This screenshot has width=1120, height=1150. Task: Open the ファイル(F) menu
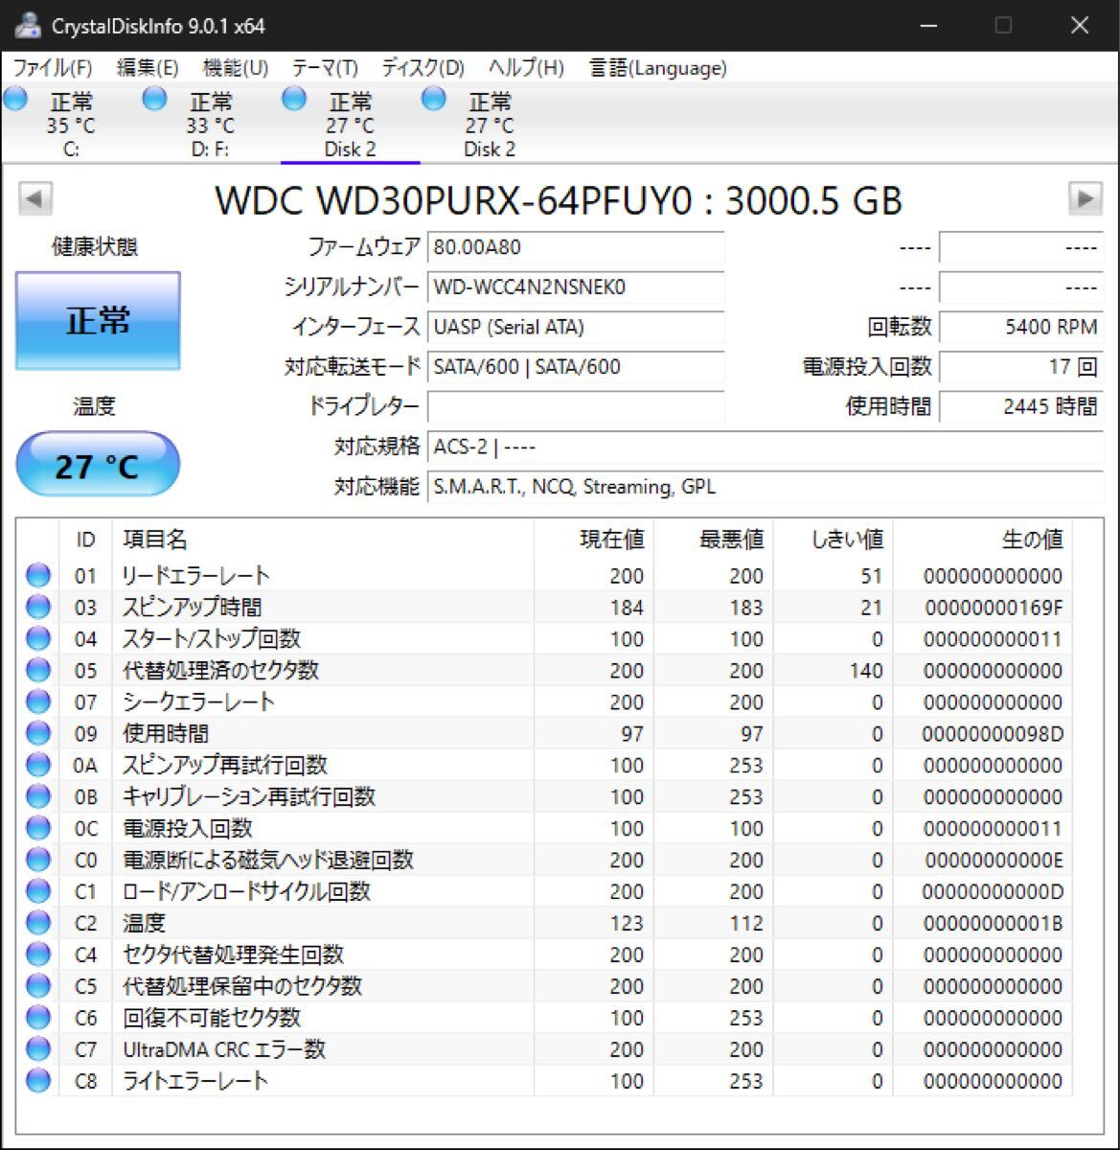[53, 68]
